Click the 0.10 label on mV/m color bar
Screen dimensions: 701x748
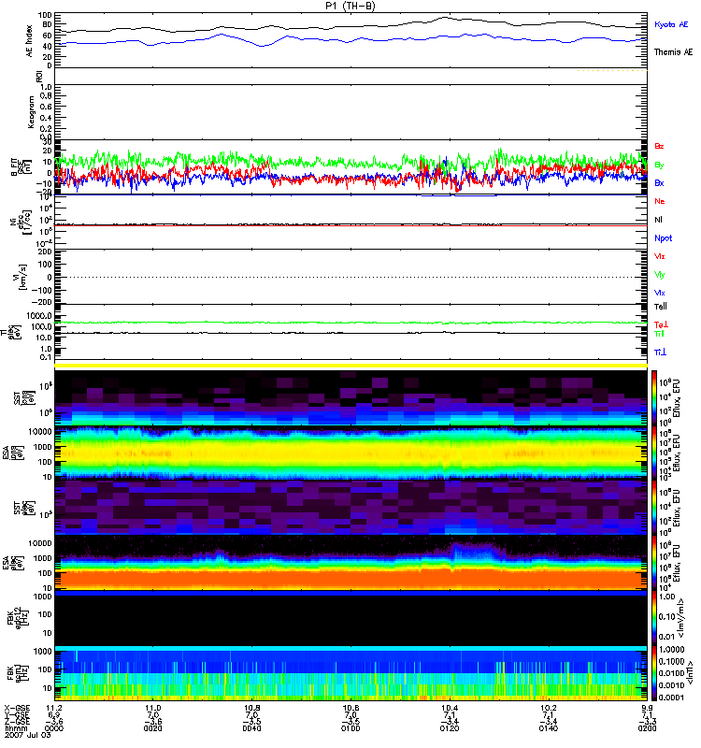[x=667, y=616]
